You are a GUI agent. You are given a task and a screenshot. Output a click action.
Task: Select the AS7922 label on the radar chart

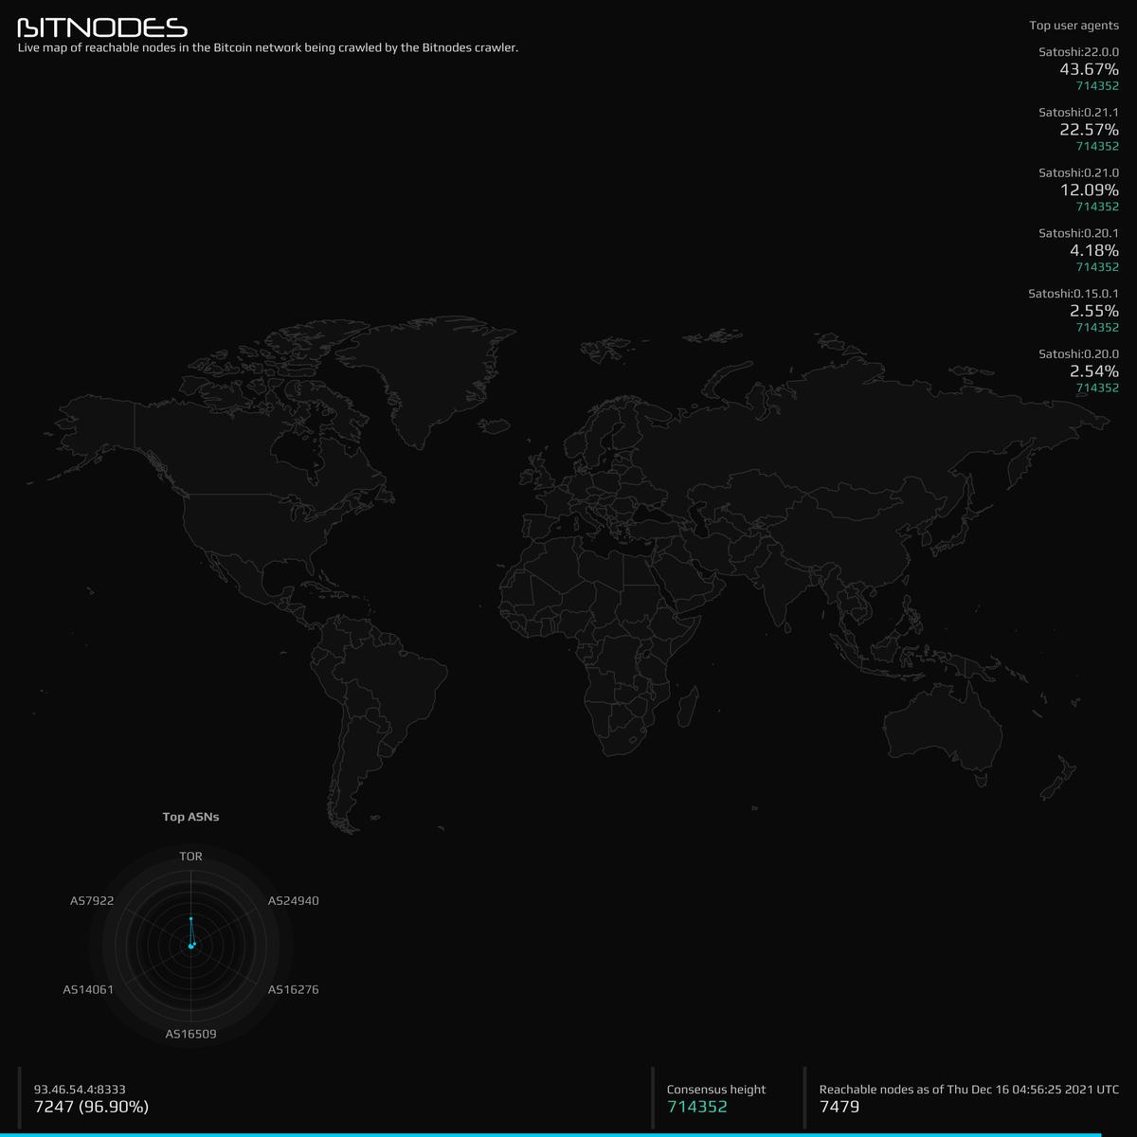(91, 901)
